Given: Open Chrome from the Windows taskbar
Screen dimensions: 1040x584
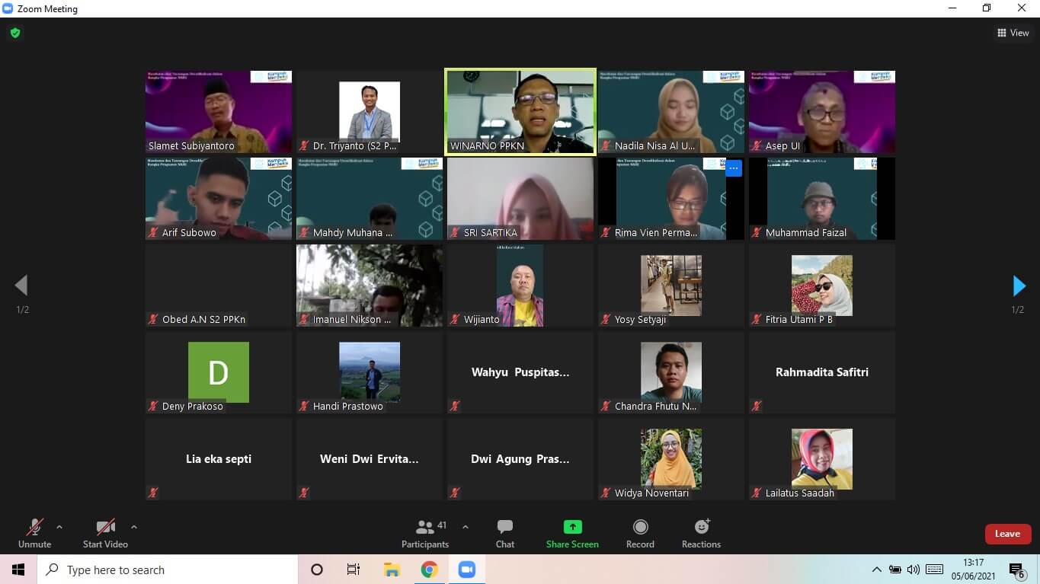Looking at the screenshot, I should [429, 570].
